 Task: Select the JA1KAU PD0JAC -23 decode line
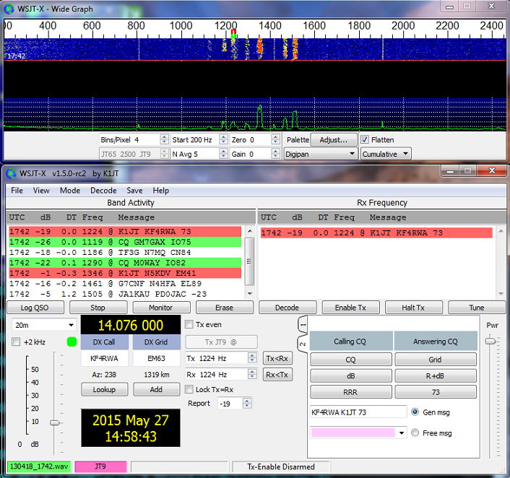(x=125, y=294)
